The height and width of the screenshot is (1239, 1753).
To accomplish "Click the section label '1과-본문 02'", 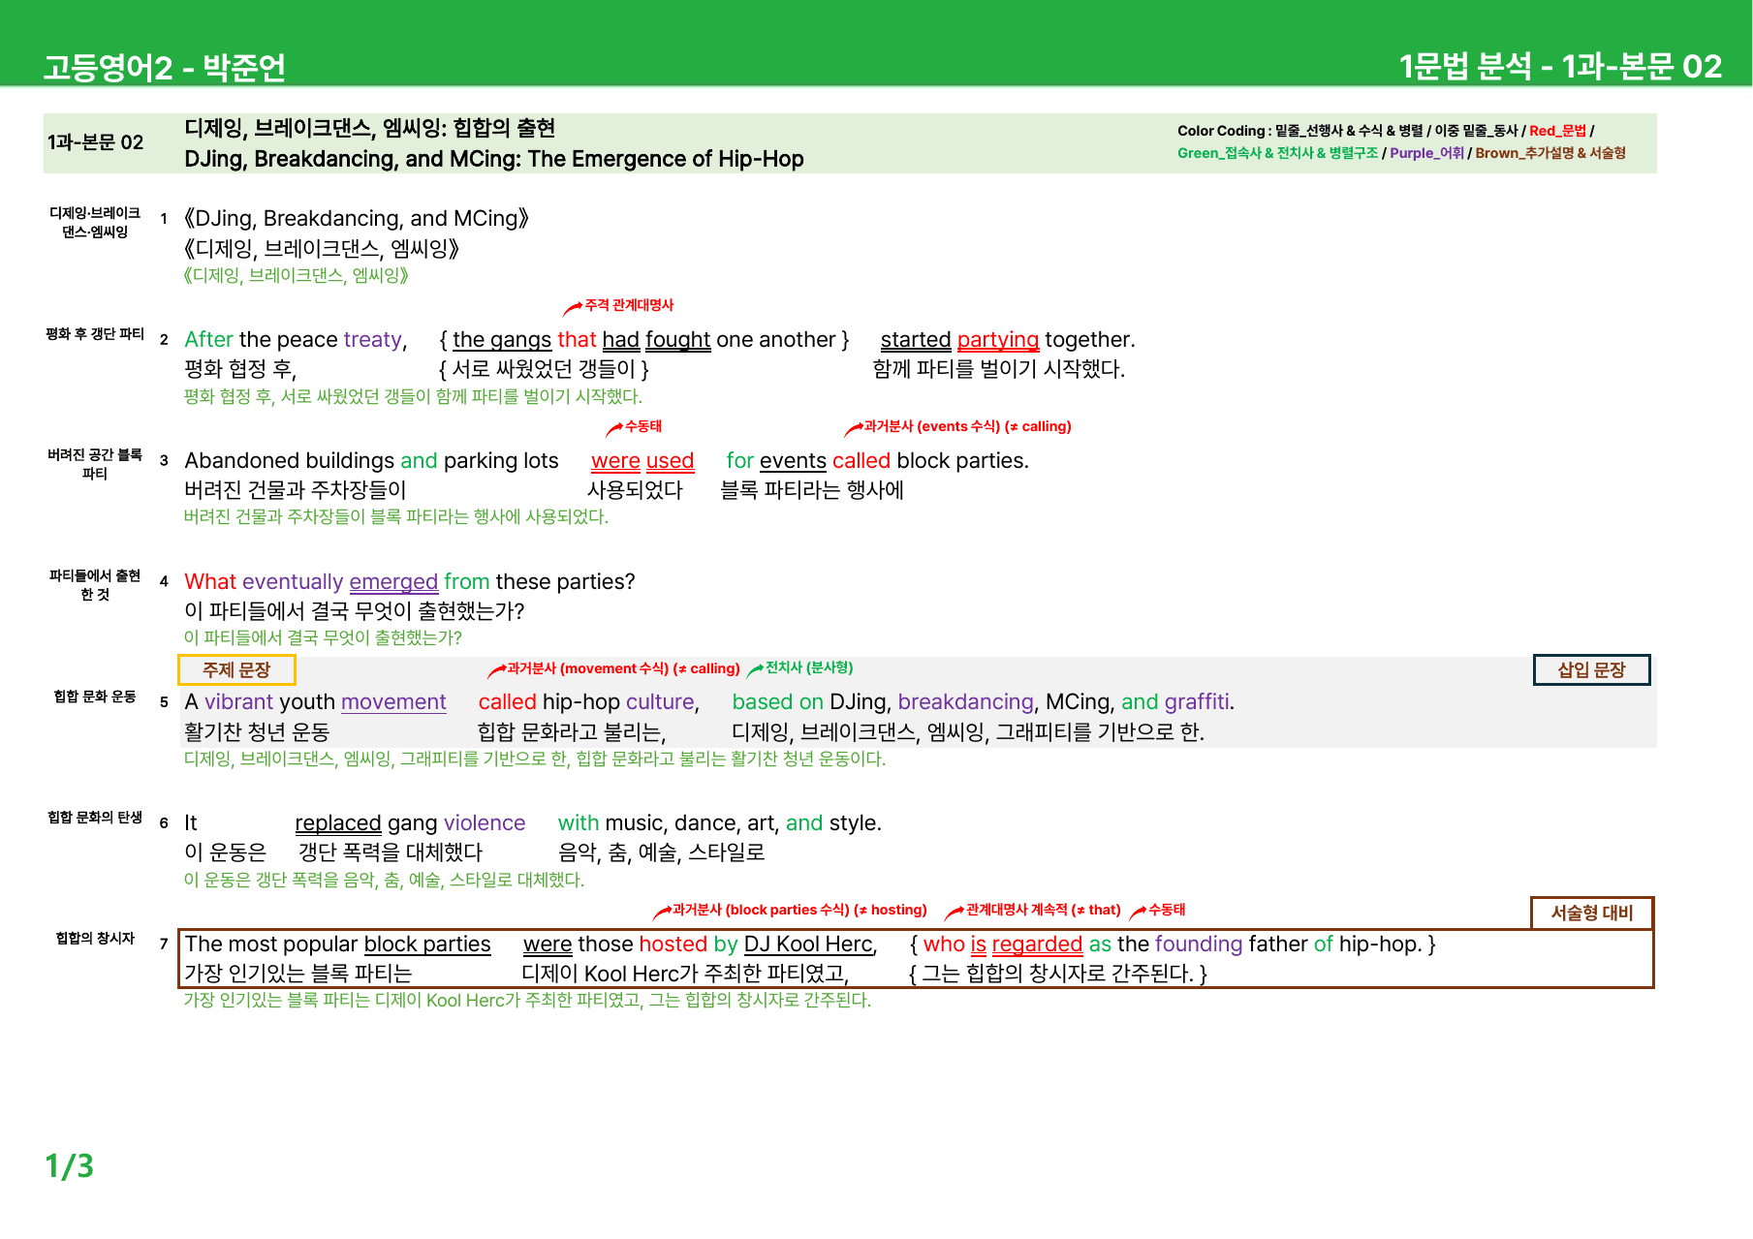I will click(95, 142).
